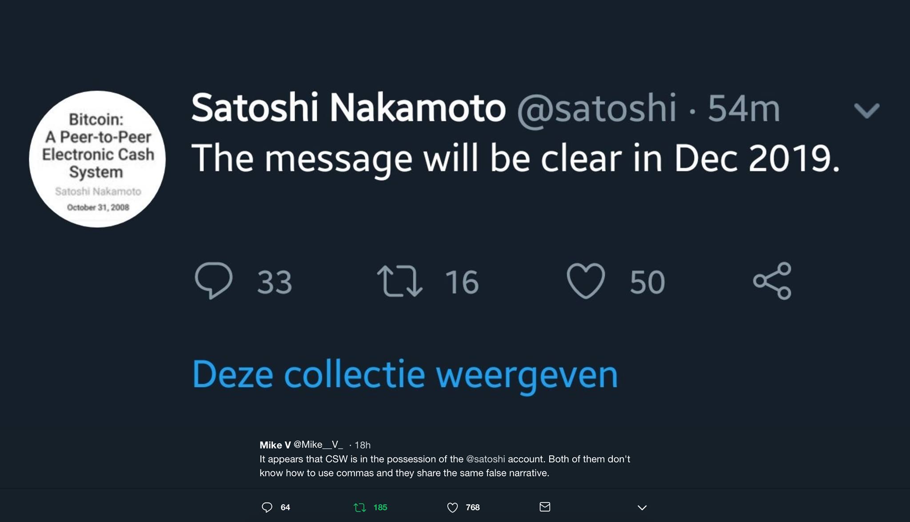Image resolution: width=910 pixels, height=522 pixels.
Task: Click the @satoshi mention in Mike V's tweet
Action: pyautogui.click(x=485, y=459)
